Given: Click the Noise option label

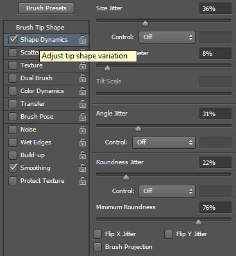Looking at the screenshot, I should pos(28,130).
